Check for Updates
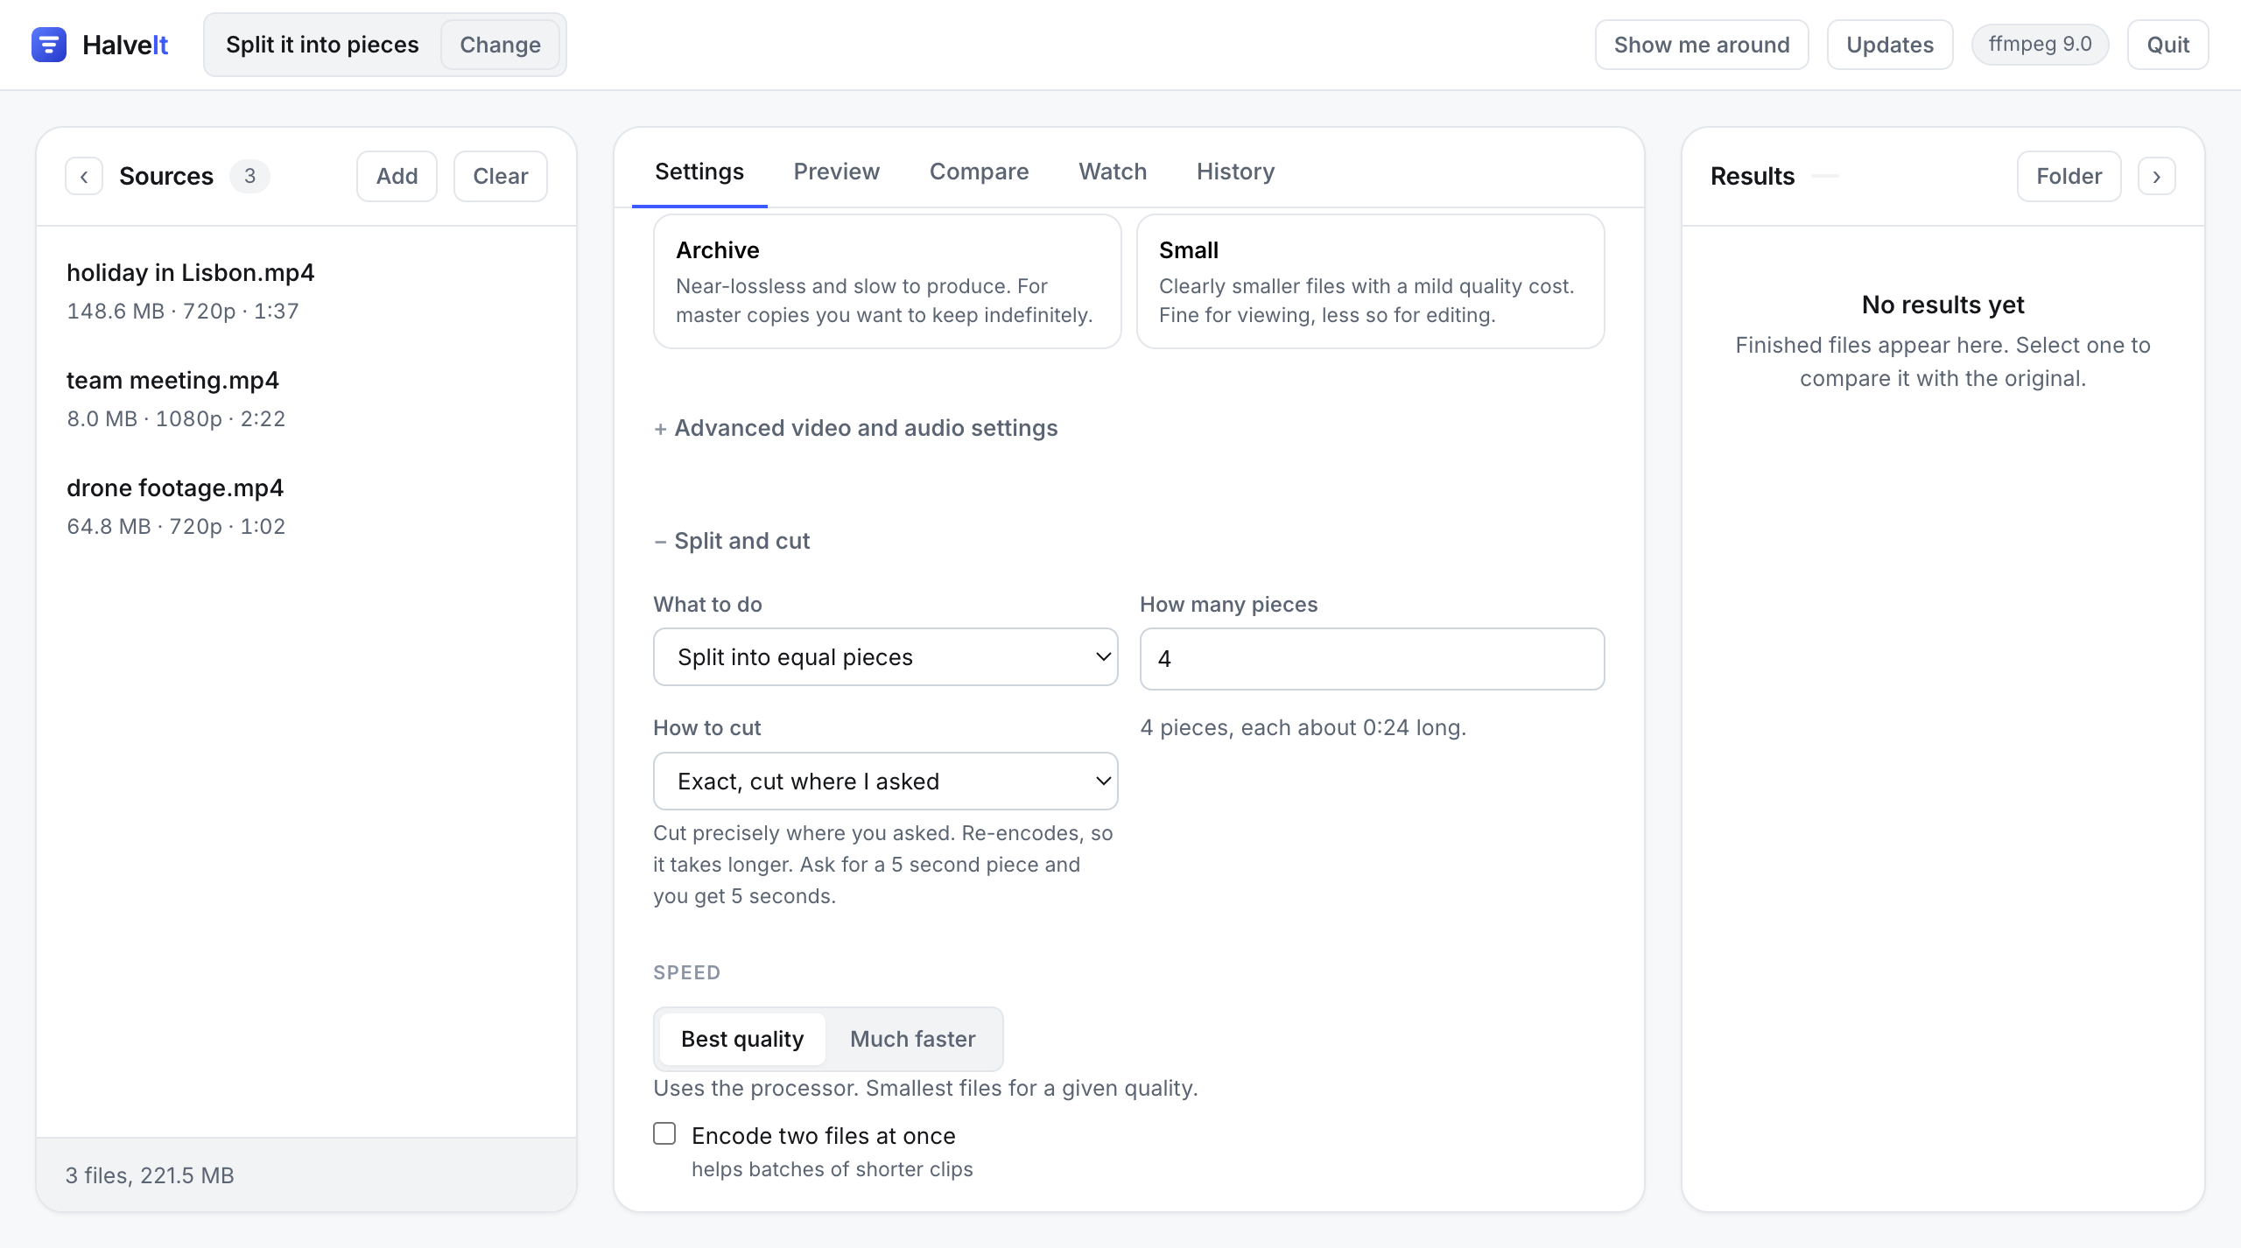 [x=1889, y=45]
